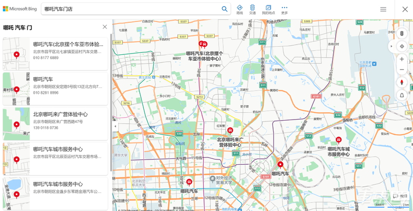This screenshot has width=413, height=211.
Task: Expand the map controls side arrow
Action: click(392, 46)
